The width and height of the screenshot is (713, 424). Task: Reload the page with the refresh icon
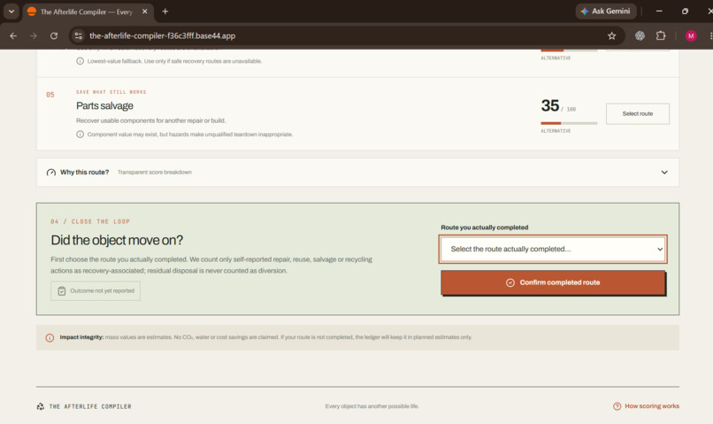[54, 35]
